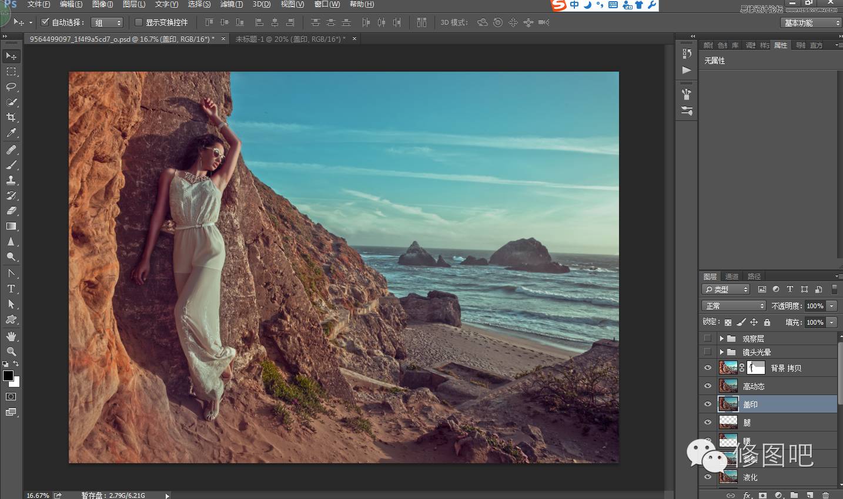
Task: Select the Healing Brush tool
Action: 11,150
